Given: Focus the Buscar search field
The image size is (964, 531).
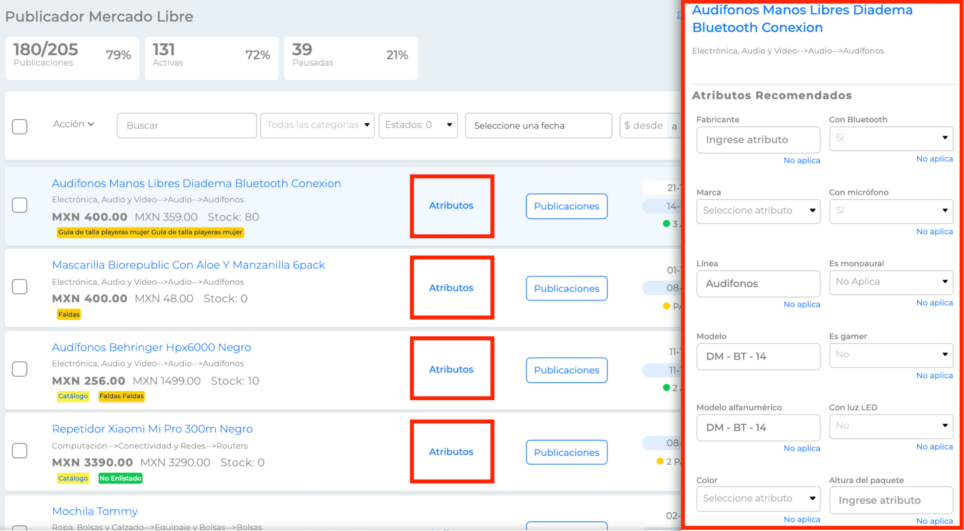Looking at the screenshot, I should point(187,125).
